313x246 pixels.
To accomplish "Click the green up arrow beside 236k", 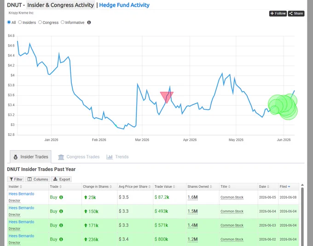I will (86, 239).
